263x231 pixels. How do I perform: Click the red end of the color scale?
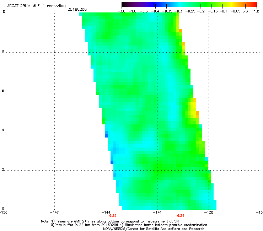[x=254, y=4]
